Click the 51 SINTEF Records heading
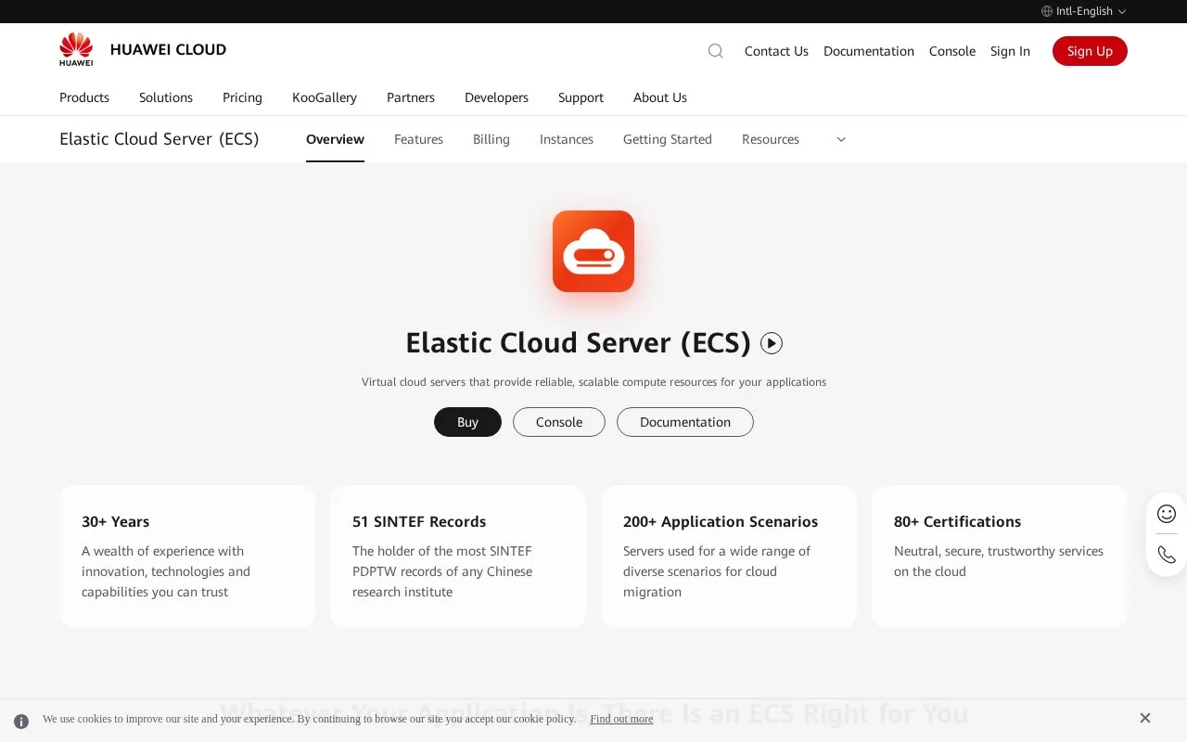The width and height of the screenshot is (1187, 742). click(x=419, y=521)
